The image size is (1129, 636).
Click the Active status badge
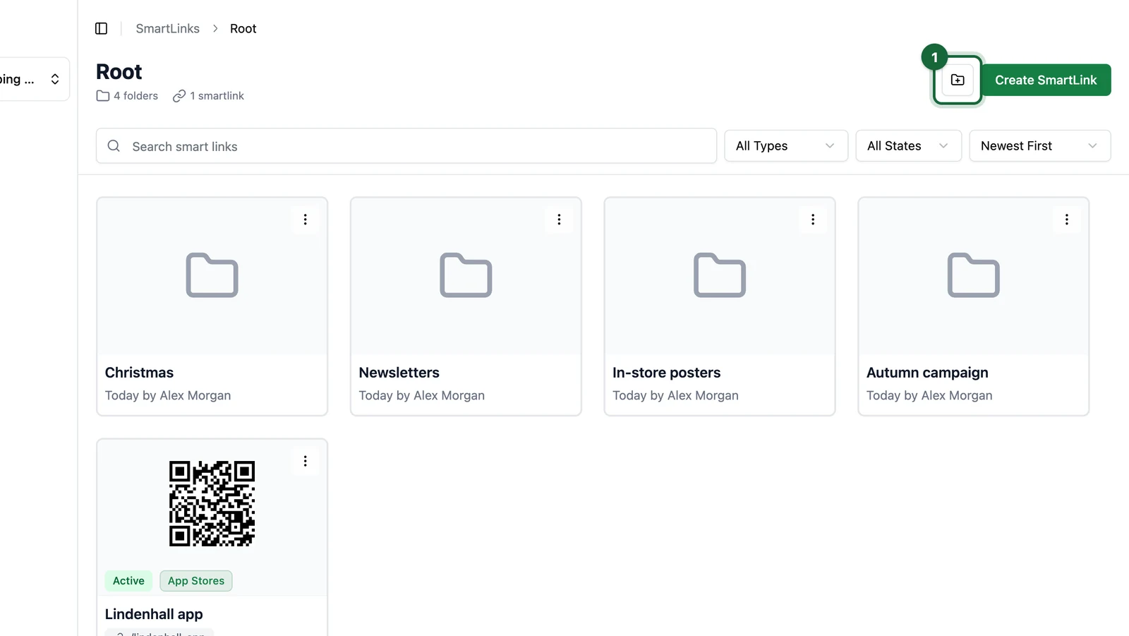(x=128, y=581)
